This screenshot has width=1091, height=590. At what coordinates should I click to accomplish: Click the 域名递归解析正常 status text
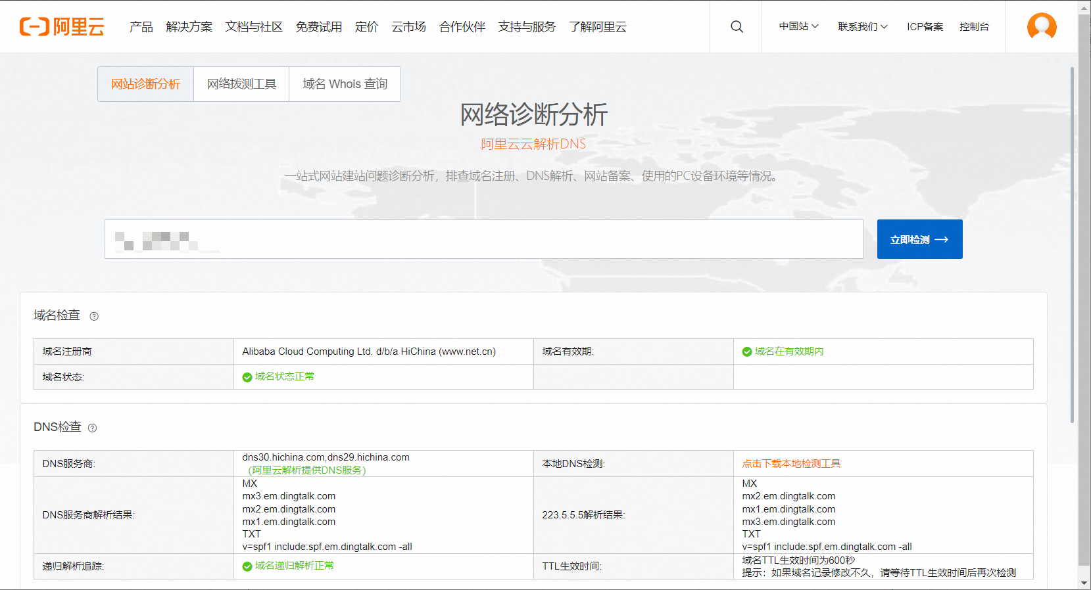[x=295, y=566]
